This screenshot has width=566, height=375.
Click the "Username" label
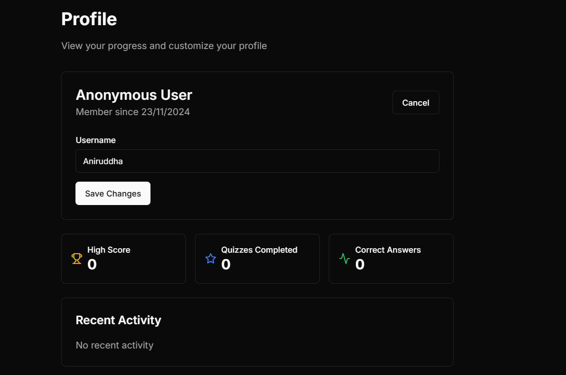96,140
